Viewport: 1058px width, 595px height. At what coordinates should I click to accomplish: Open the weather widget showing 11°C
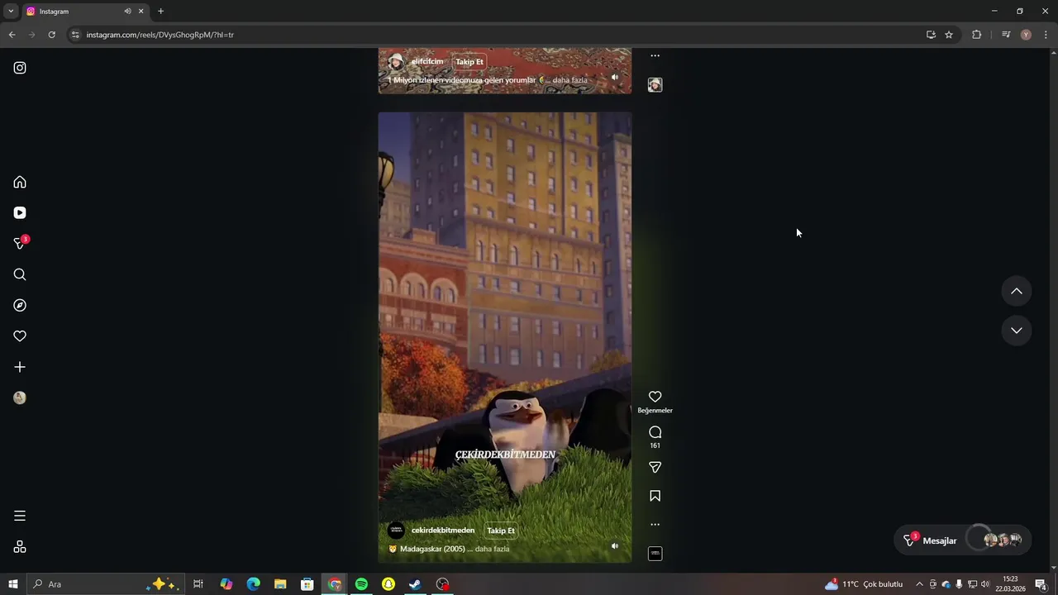coord(864,584)
